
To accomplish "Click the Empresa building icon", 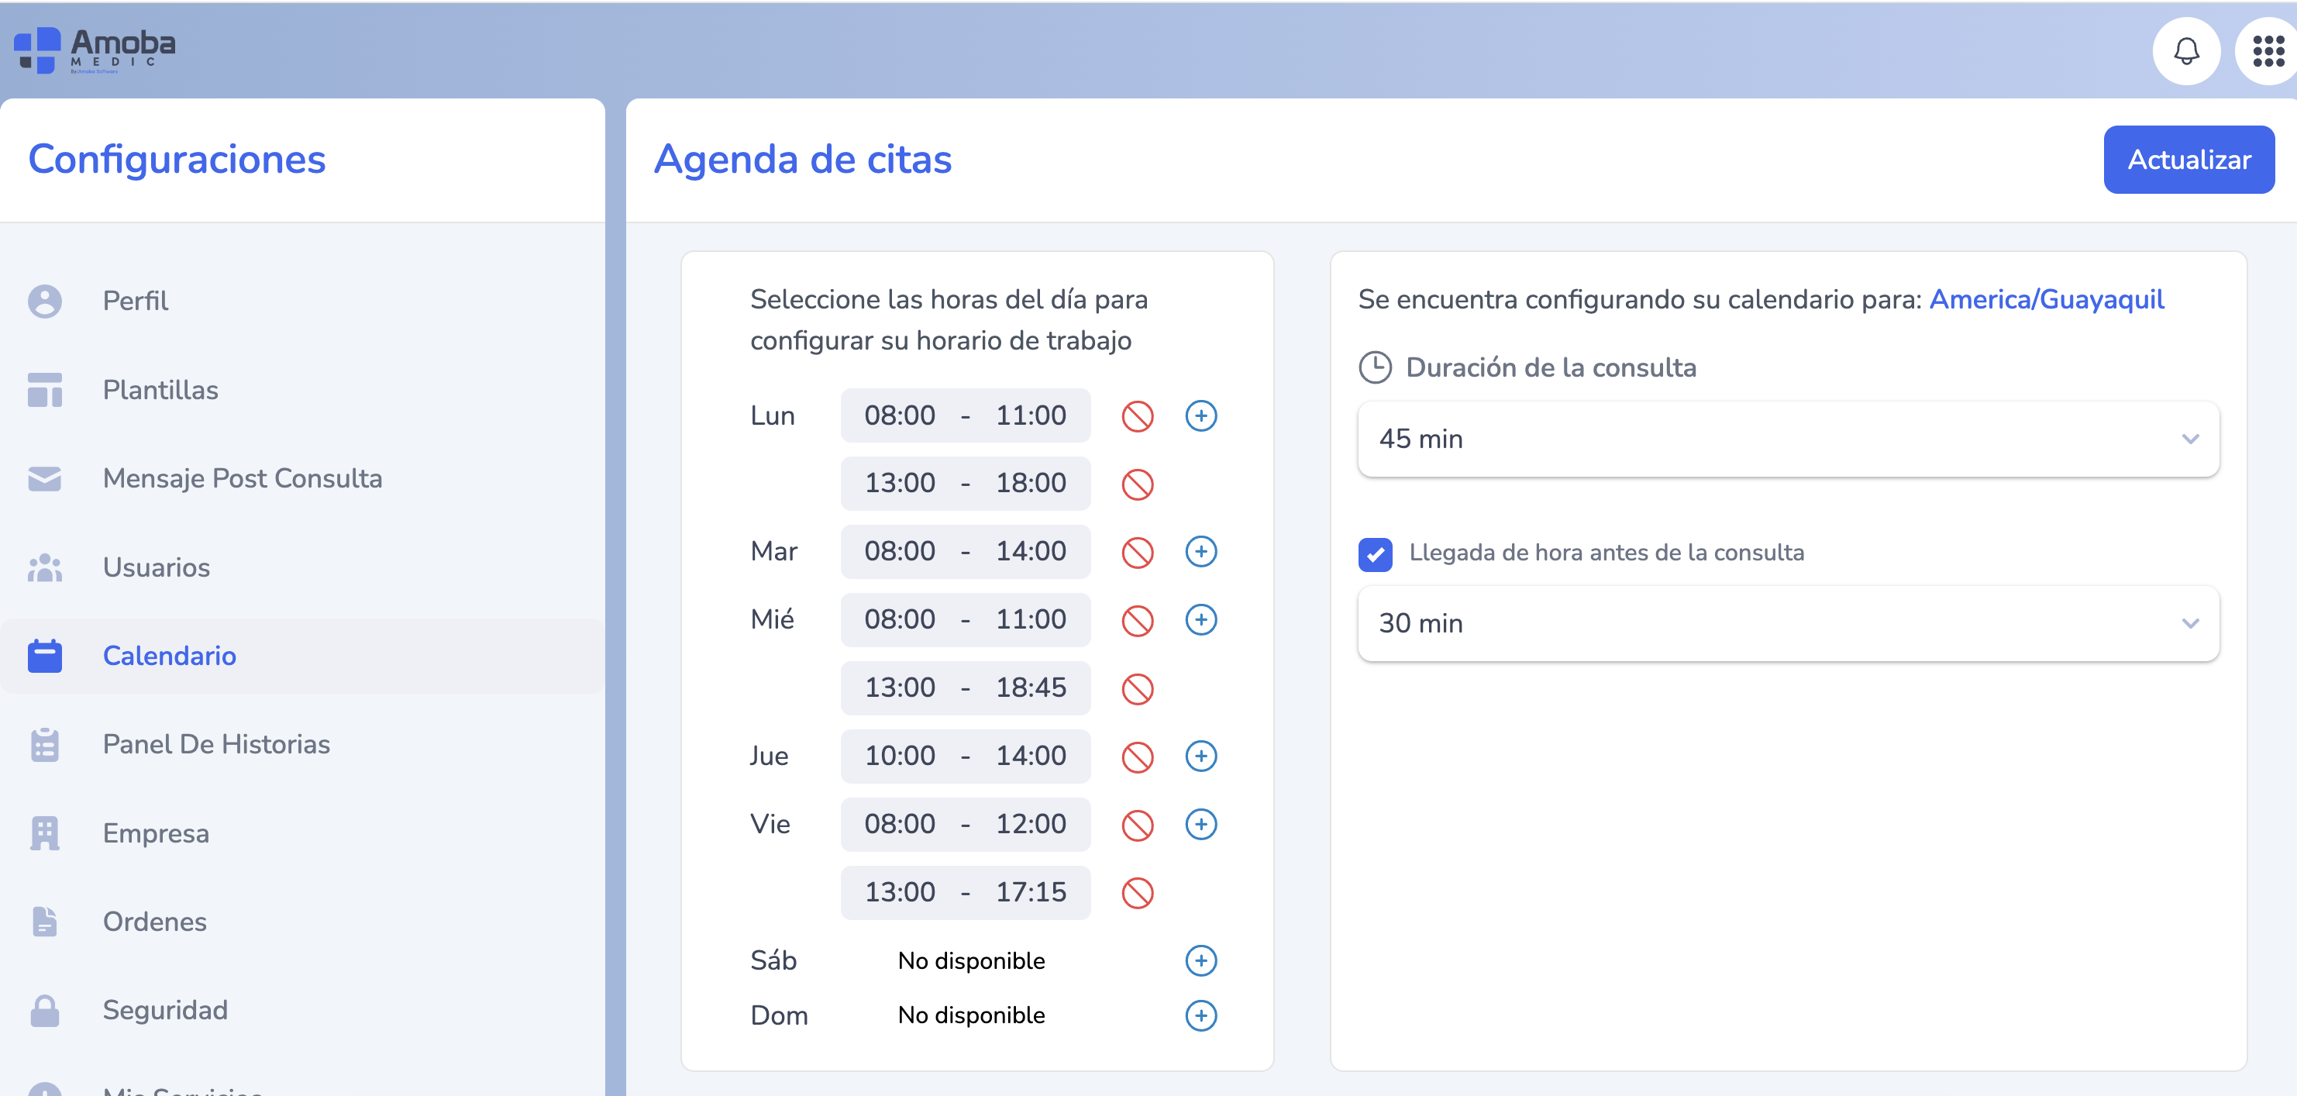I will coord(43,833).
